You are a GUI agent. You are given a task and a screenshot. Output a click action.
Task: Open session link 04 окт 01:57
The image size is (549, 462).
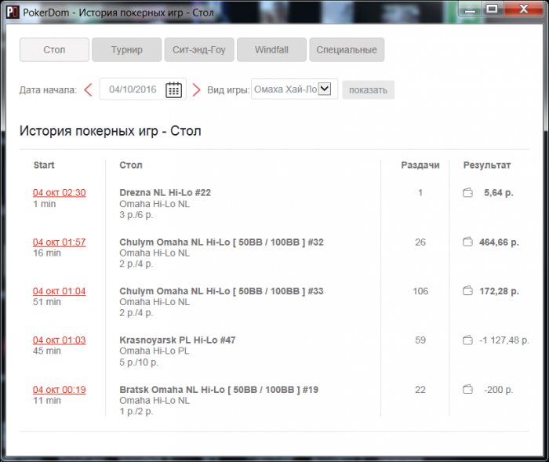coord(59,242)
